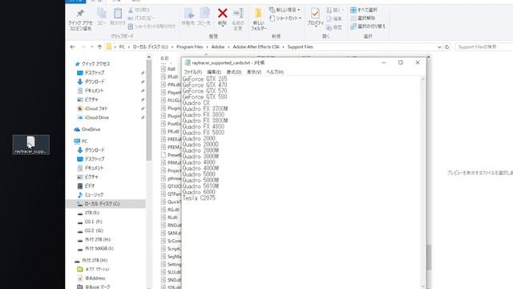Click Invert Selection in ribbon

pos(368,26)
